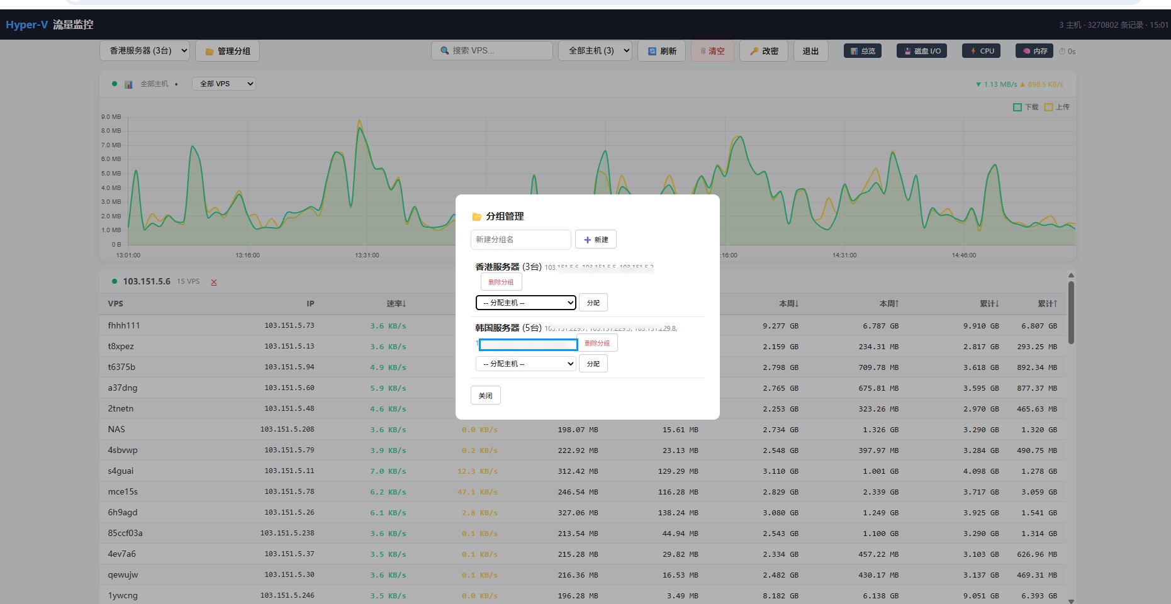Open 改密 password change button
The width and height of the screenshot is (1171, 604).
click(764, 51)
